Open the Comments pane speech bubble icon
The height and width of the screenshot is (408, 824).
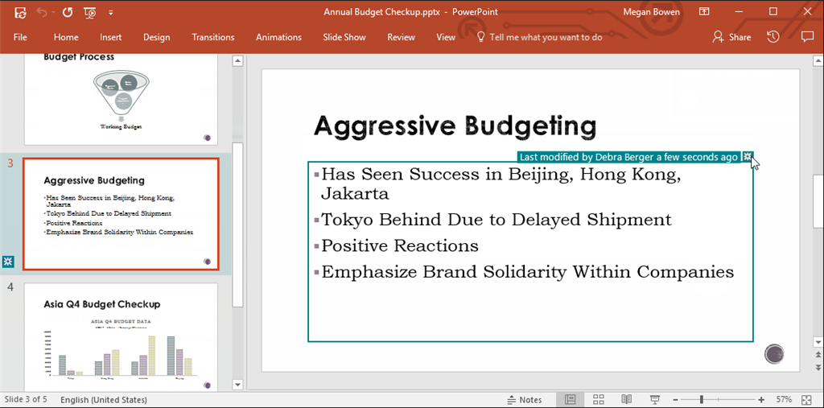807,37
